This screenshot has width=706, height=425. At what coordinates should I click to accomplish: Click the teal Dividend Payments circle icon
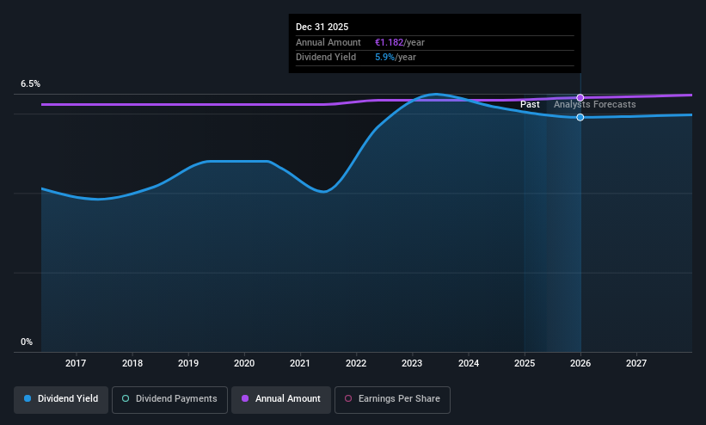tap(126, 398)
